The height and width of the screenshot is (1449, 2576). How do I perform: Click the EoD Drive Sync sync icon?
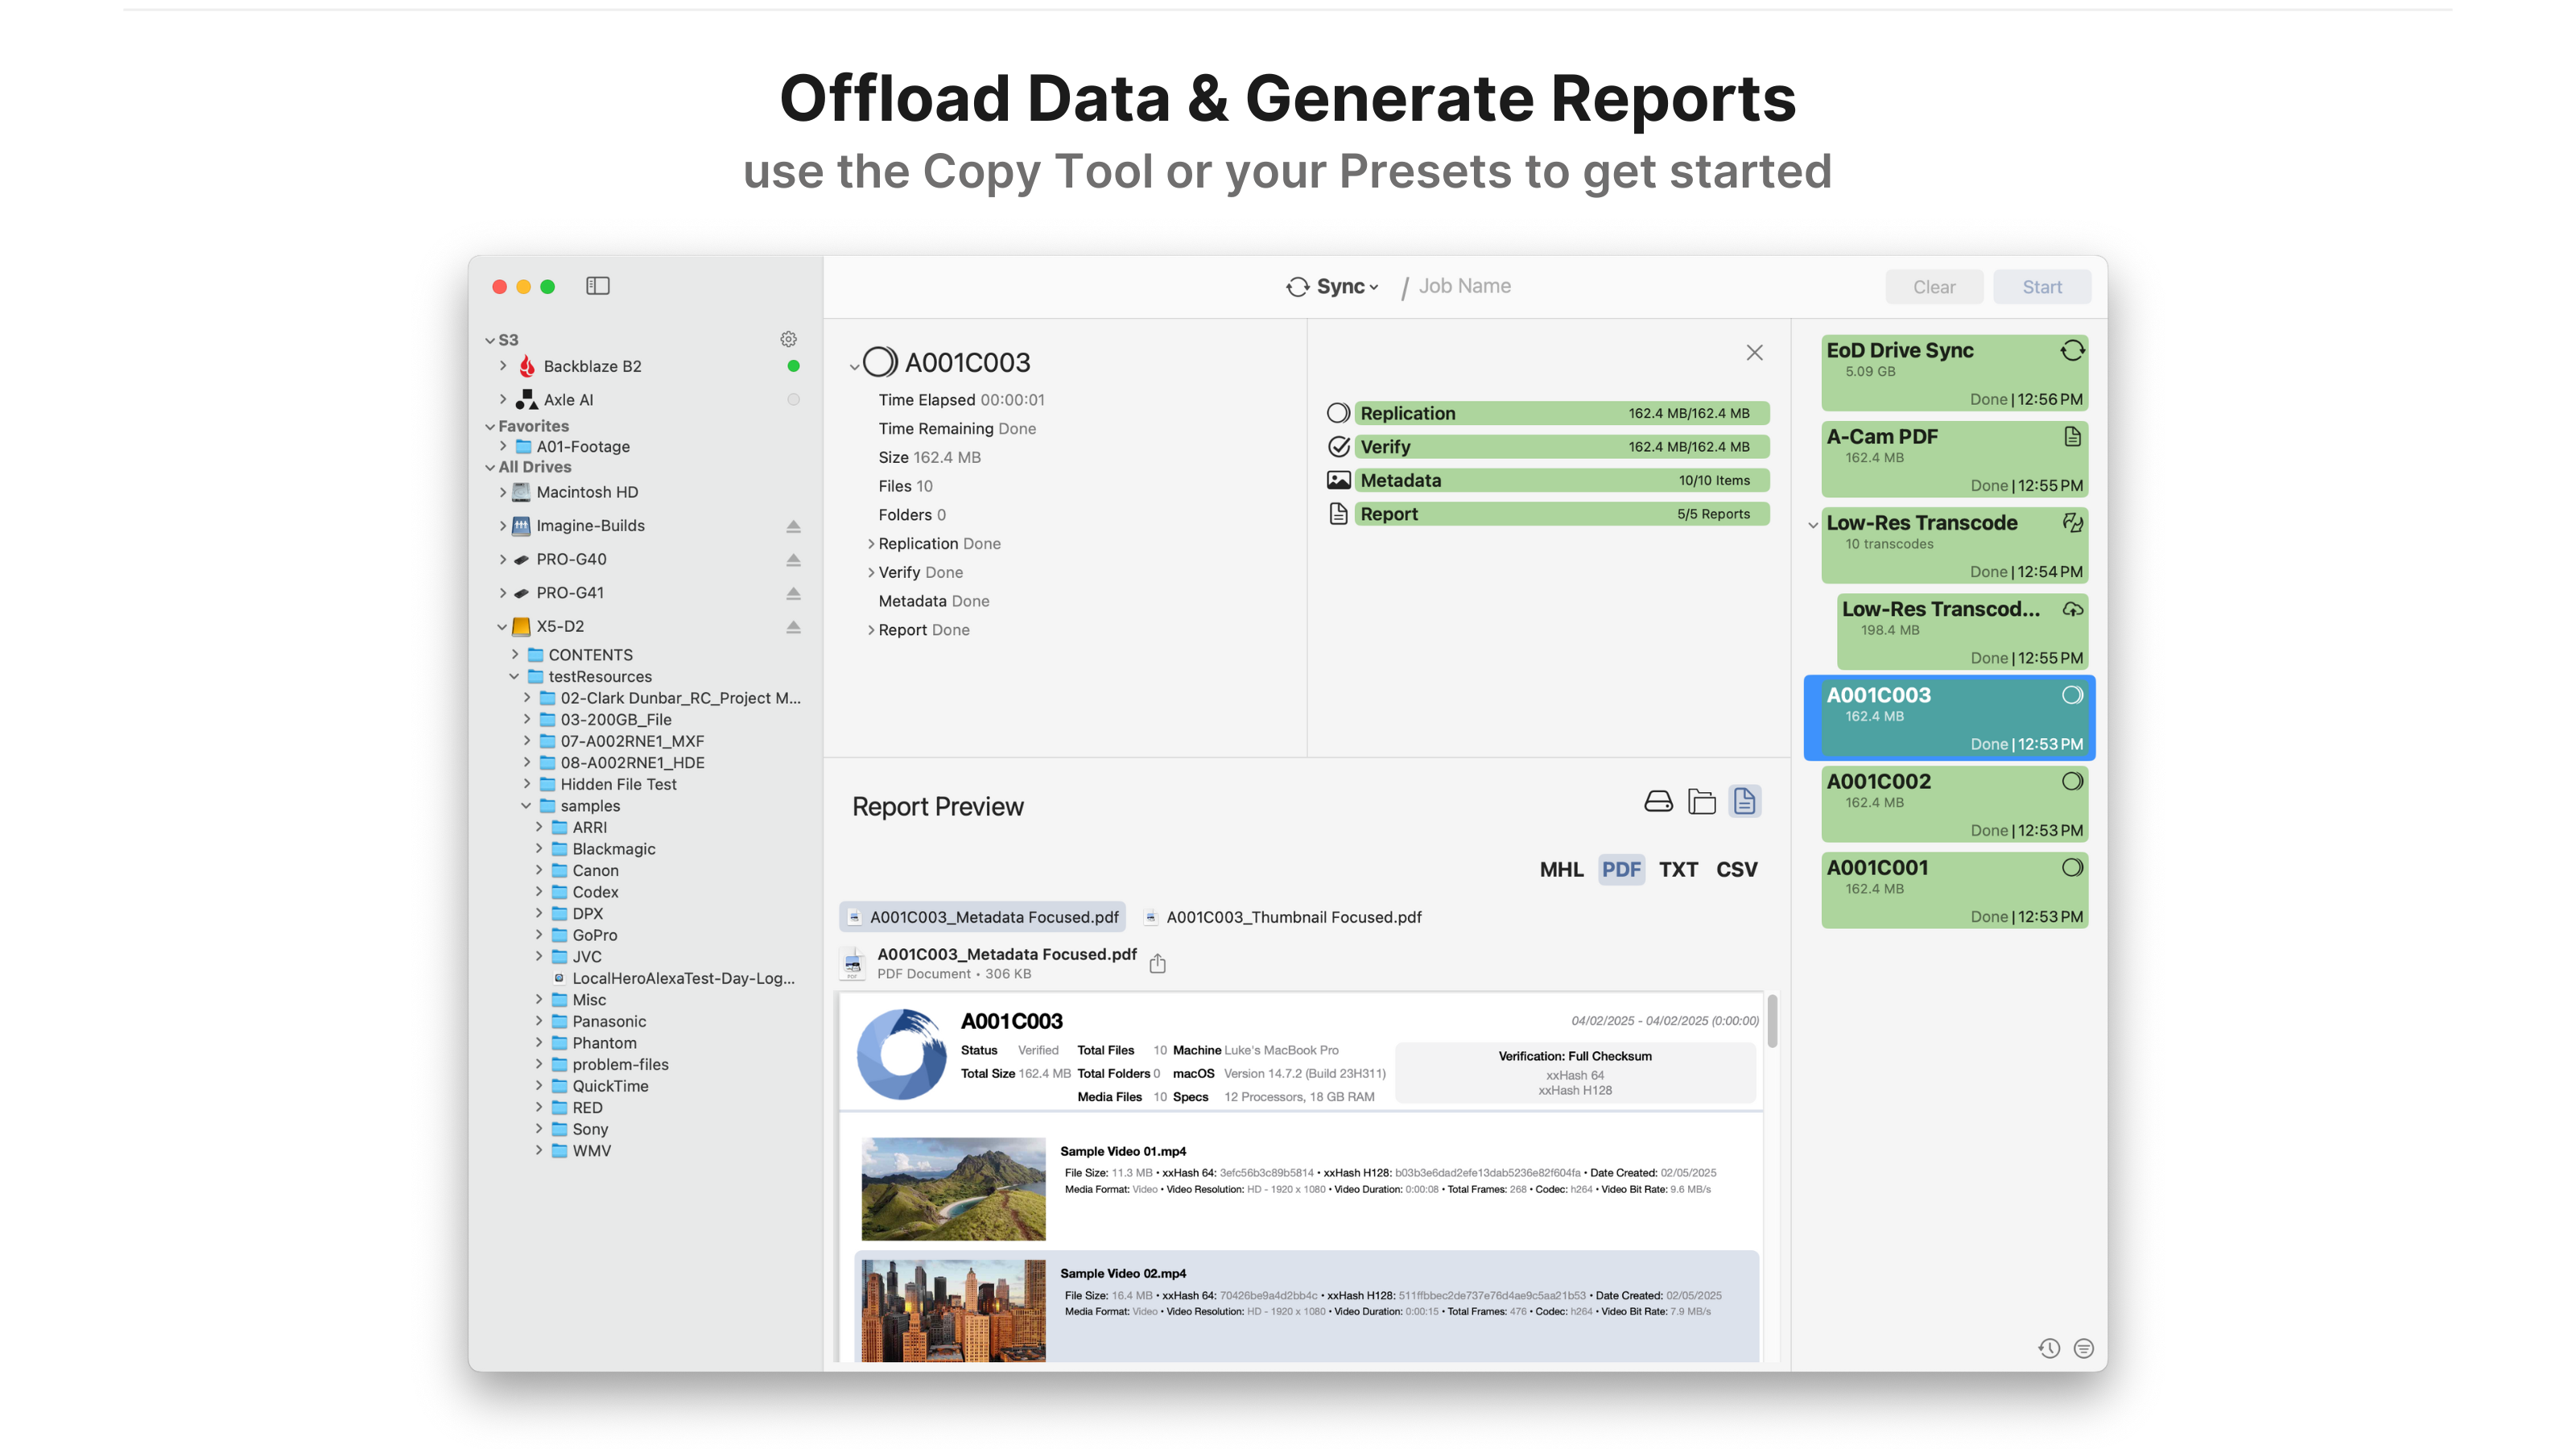pos(2072,350)
